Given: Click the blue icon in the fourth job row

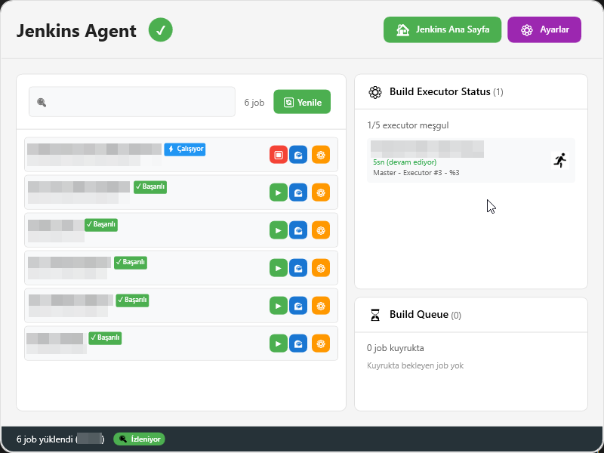Looking at the screenshot, I should coord(298,268).
